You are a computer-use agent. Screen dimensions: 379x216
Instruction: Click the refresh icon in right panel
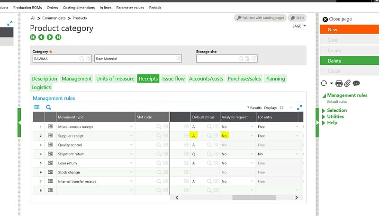(324, 83)
